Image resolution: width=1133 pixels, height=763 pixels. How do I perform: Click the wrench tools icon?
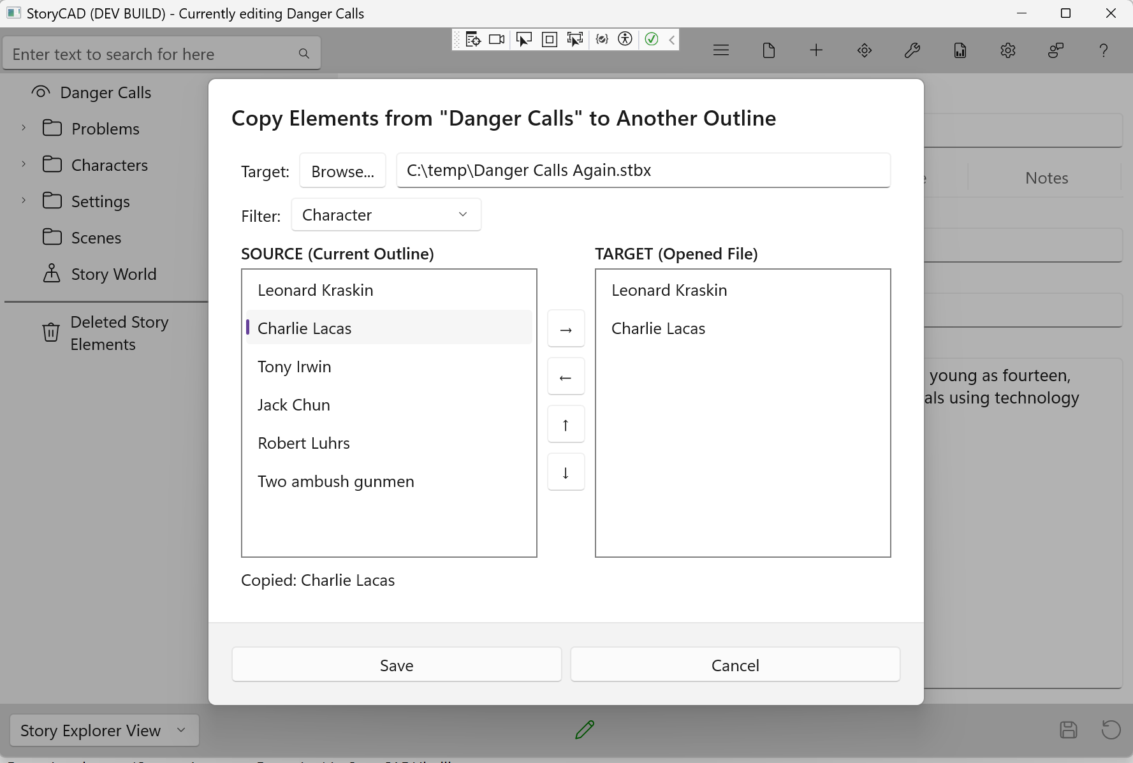pos(912,50)
